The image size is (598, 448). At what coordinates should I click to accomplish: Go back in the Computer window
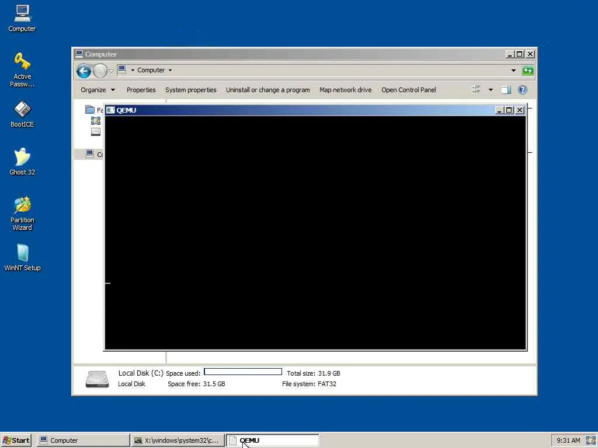(84, 71)
